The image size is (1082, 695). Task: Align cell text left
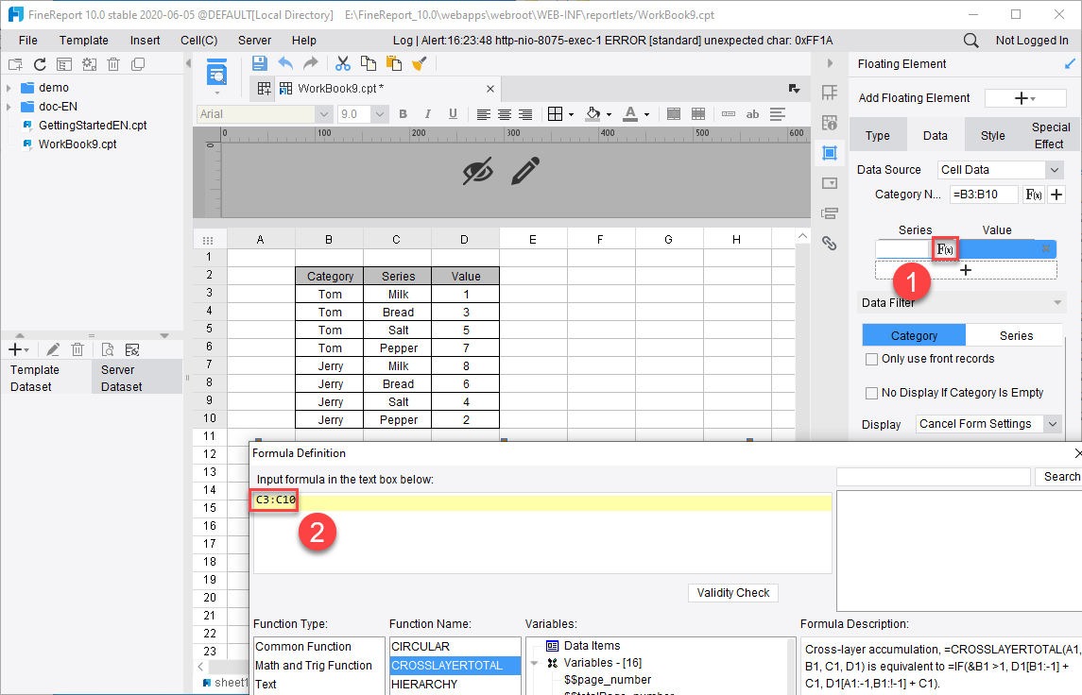click(484, 114)
